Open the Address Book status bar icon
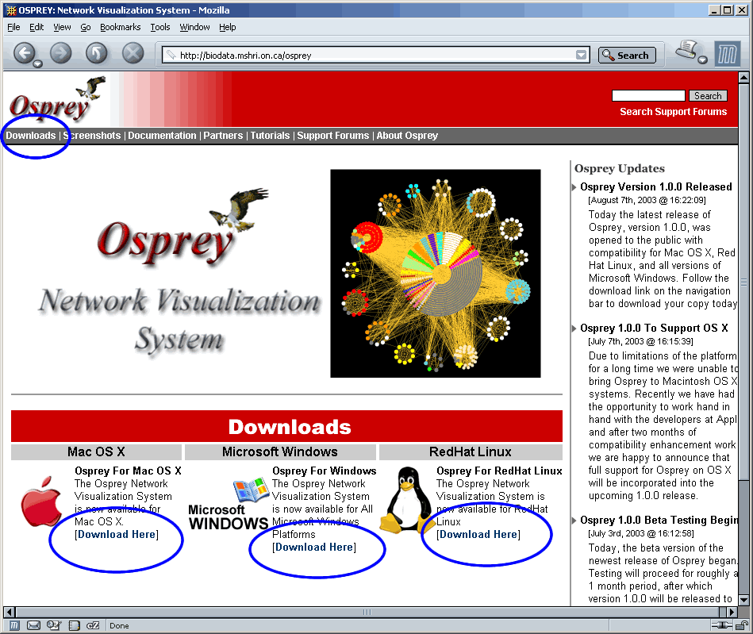 coord(74,625)
